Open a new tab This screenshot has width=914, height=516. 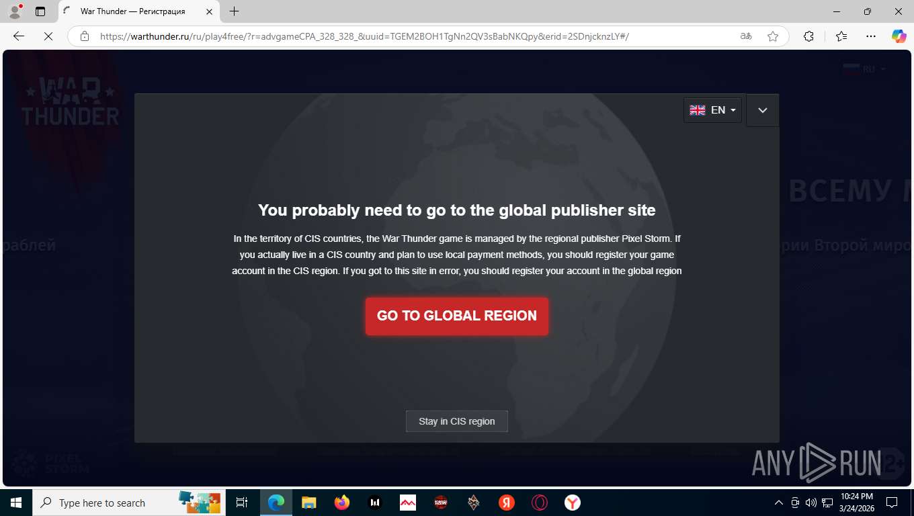234,11
